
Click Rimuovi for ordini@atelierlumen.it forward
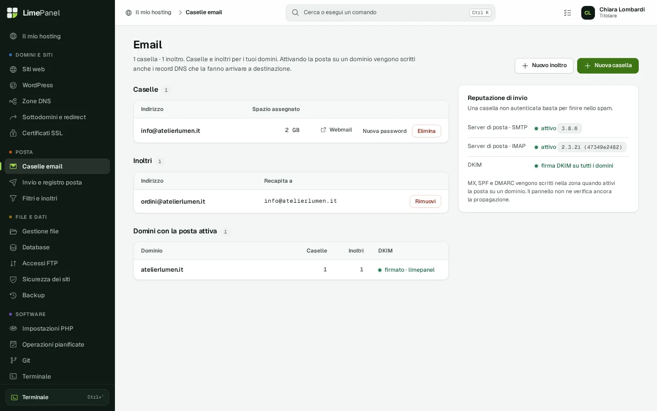click(425, 201)
